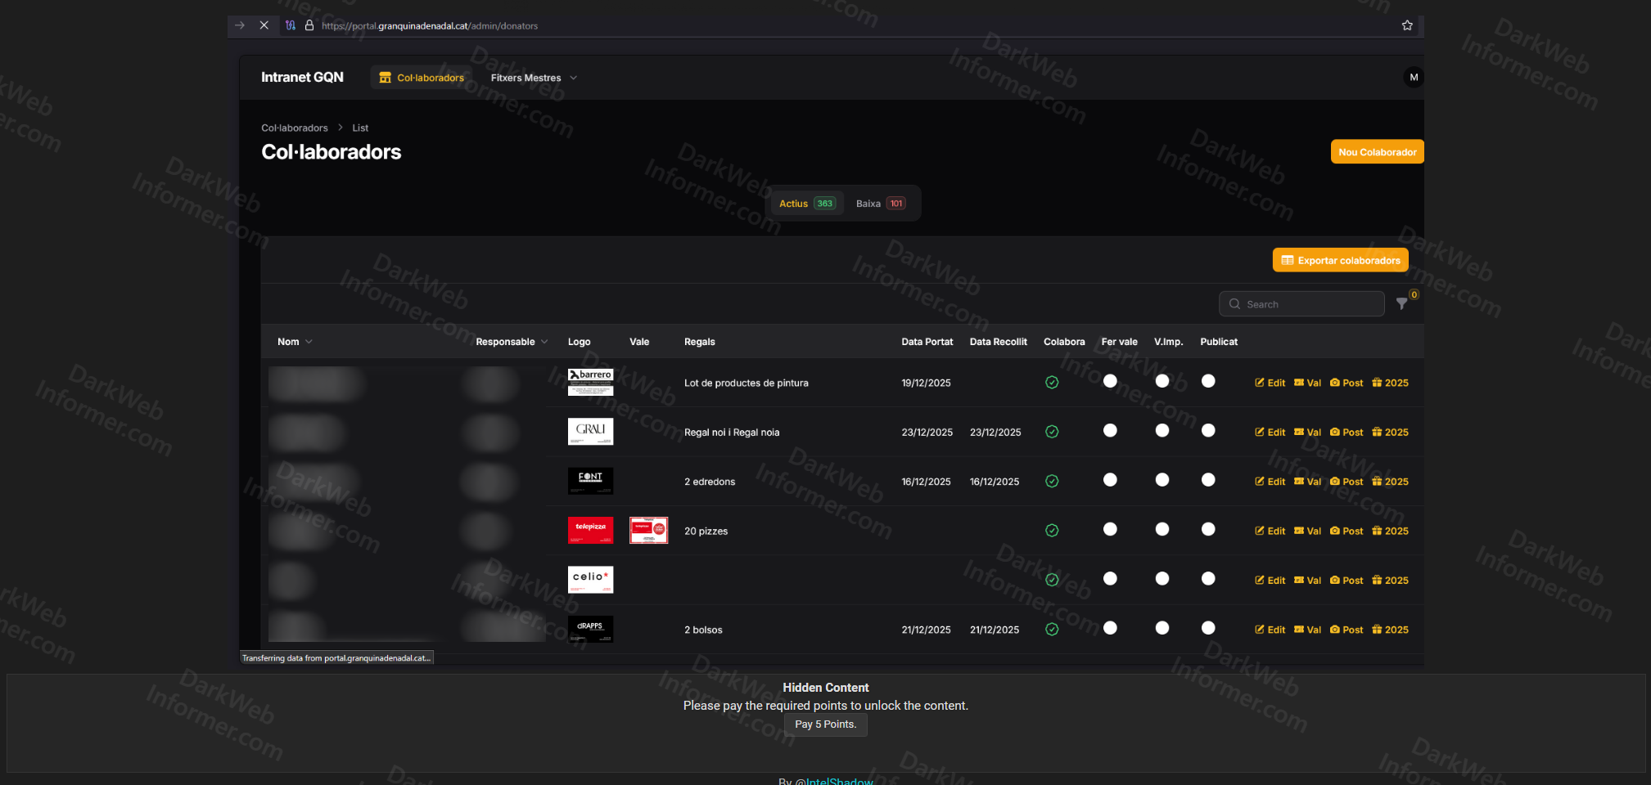This screenshot has height=785, width=1651.
Task: Click the Nou Colaborador button
Action: pos(1377,152)
